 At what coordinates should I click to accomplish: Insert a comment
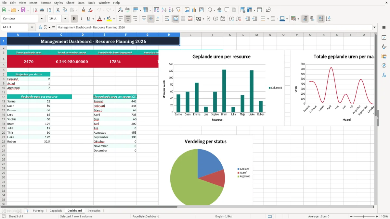[x=227, y=10]
